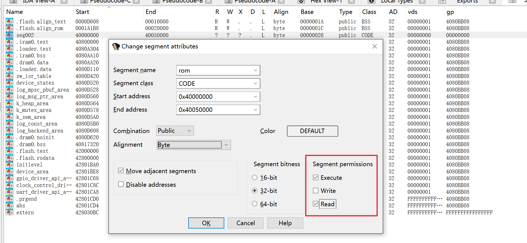
Task: Click the sw_isr_table segment icon
Action: (9, 76)
